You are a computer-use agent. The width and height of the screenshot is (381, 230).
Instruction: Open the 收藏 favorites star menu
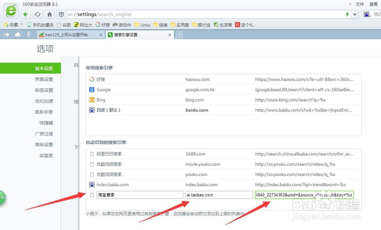pyautogui.click(x=13, y=25)
